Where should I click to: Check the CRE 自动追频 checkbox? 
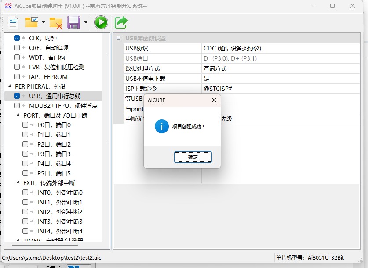[x=17, y=48]
